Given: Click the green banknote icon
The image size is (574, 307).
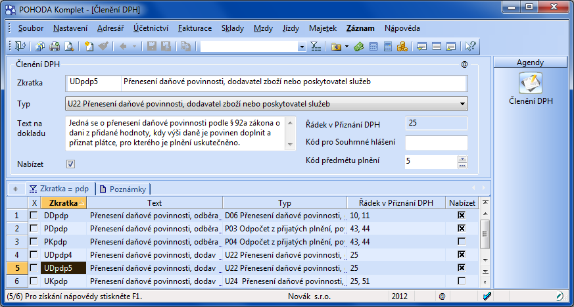Looking at the screenshot, I should coord(359,47).
